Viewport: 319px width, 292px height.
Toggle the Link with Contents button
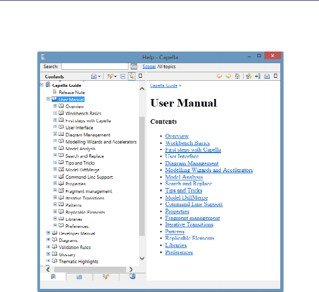[132, 76]
